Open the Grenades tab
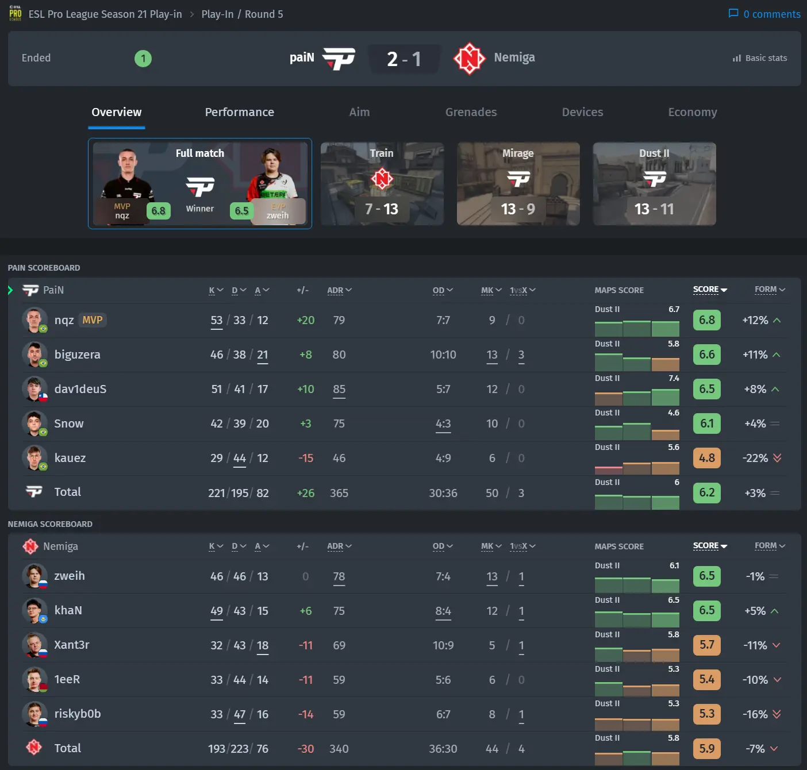Screen dimensions: 807x770 (x=471, y=112)
